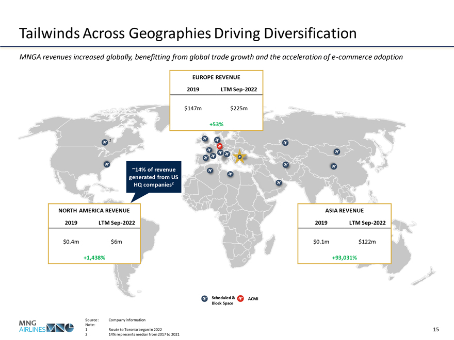Click the Europe Revenue box header

pos(217,77)
